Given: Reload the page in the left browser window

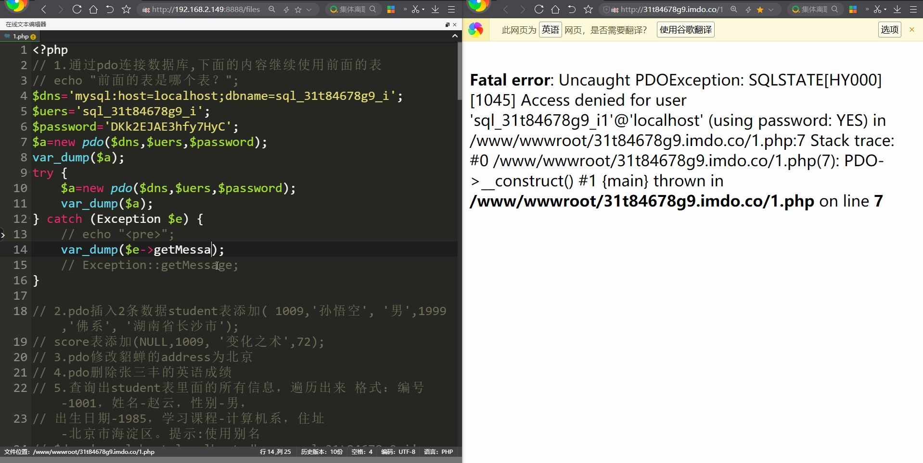Looking at the screenshot, I should (x=77, y=9).
